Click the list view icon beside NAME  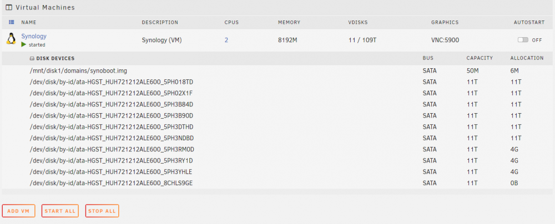click(x=11, y=22)
